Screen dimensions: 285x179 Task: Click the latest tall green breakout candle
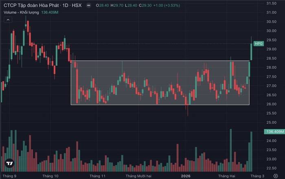pyautogui.click(x=251, y=52)
